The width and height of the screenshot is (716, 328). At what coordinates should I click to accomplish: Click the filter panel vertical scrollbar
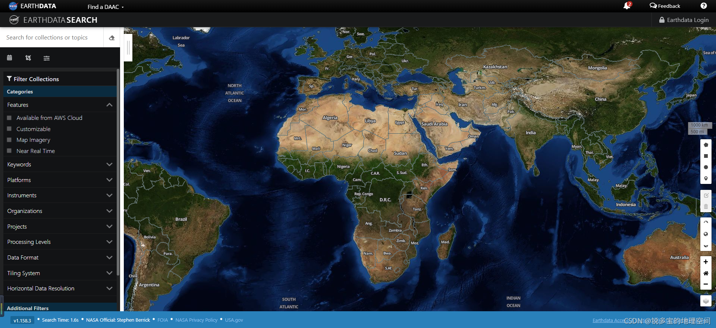tap(118, 171)
